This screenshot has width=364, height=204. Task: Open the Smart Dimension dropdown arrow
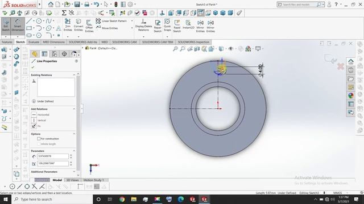(x=18, y=36)
